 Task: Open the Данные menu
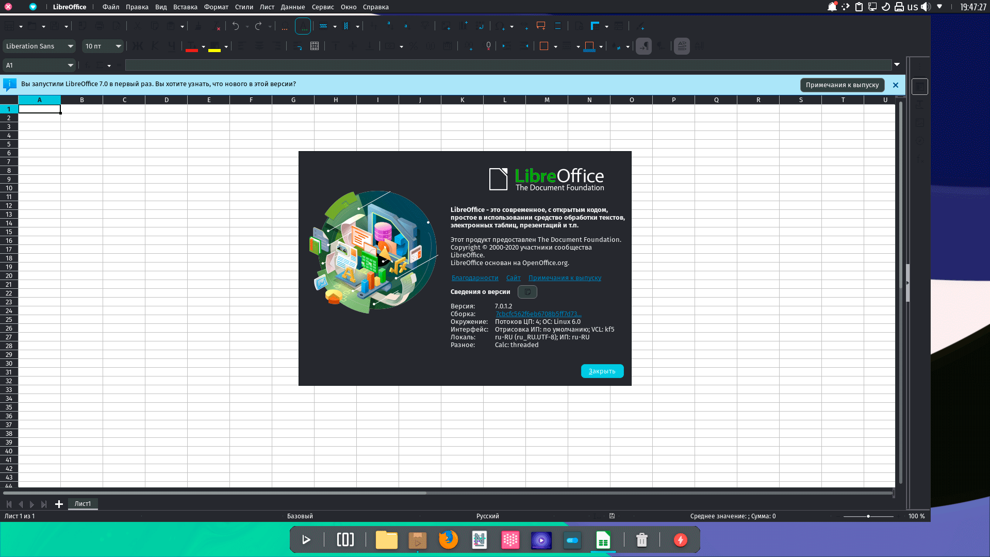point(292,7)
